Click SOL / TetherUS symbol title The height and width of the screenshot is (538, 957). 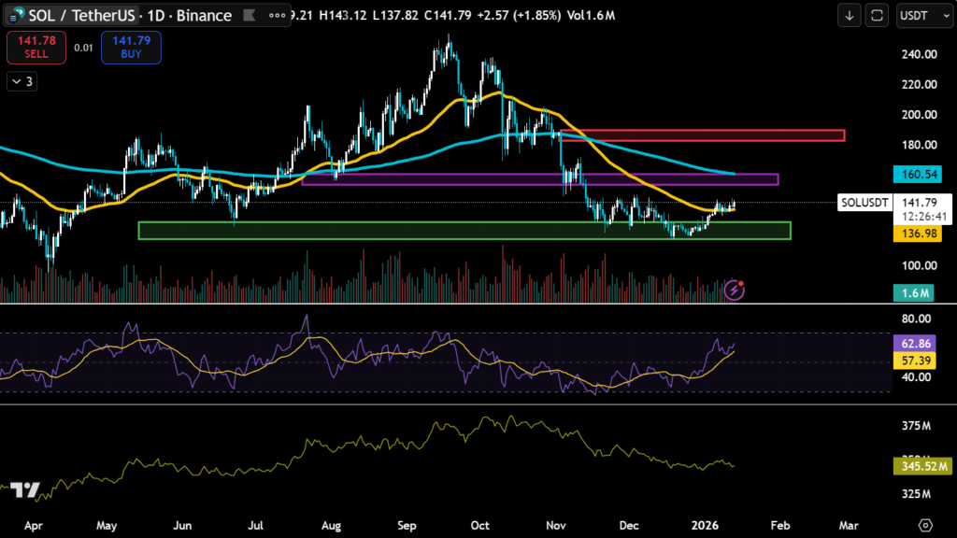(x=81, y=16)
